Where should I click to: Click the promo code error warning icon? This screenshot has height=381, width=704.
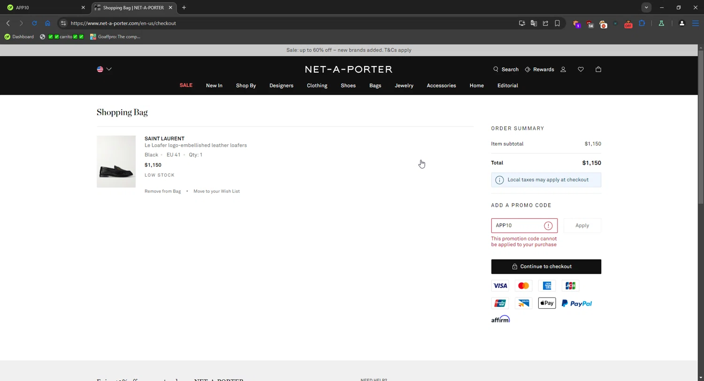click(548, 226)
